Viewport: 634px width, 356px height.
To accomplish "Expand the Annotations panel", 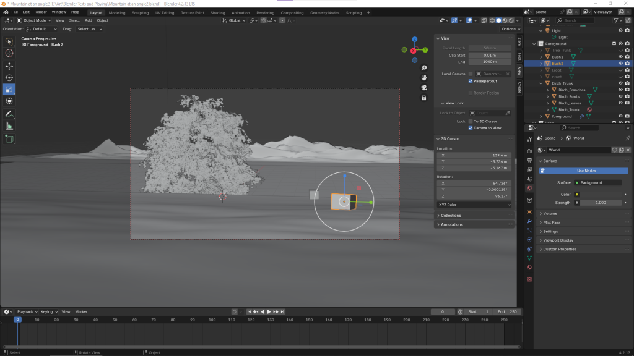I will [x=474, y=224].
